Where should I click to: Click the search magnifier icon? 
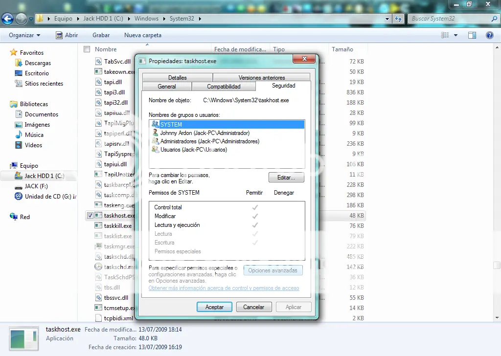(x=494, y=19)
